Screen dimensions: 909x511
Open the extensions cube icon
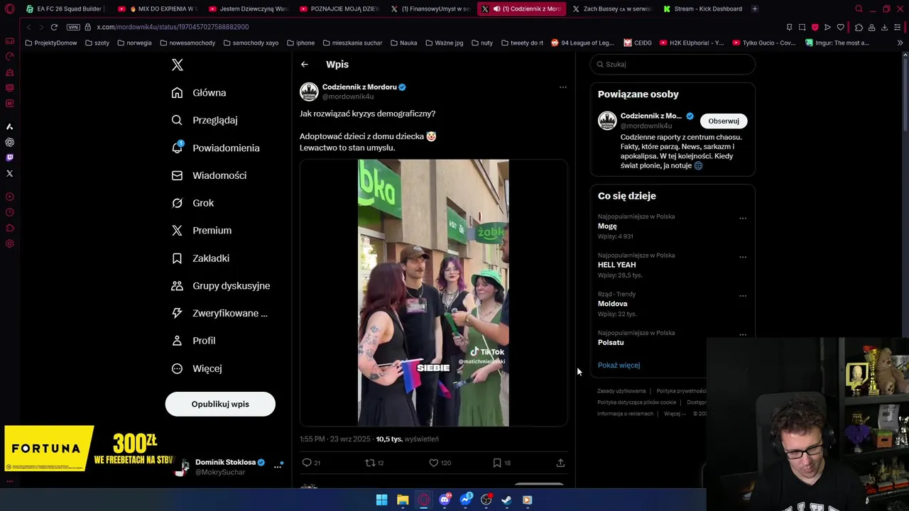[x=859, y=27]
